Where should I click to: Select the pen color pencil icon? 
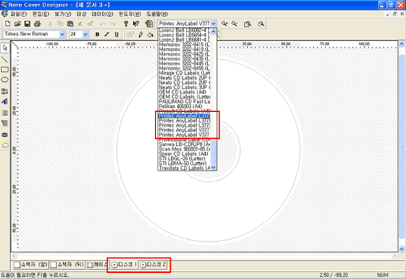pos(140,34)
